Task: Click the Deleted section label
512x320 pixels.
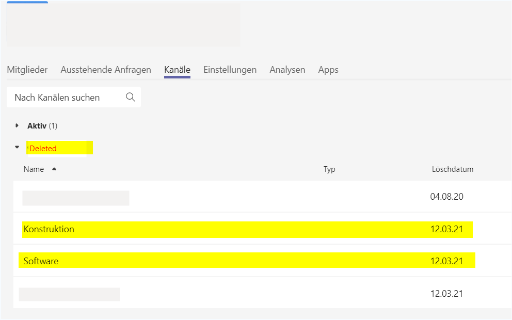Action: point(43,149)
